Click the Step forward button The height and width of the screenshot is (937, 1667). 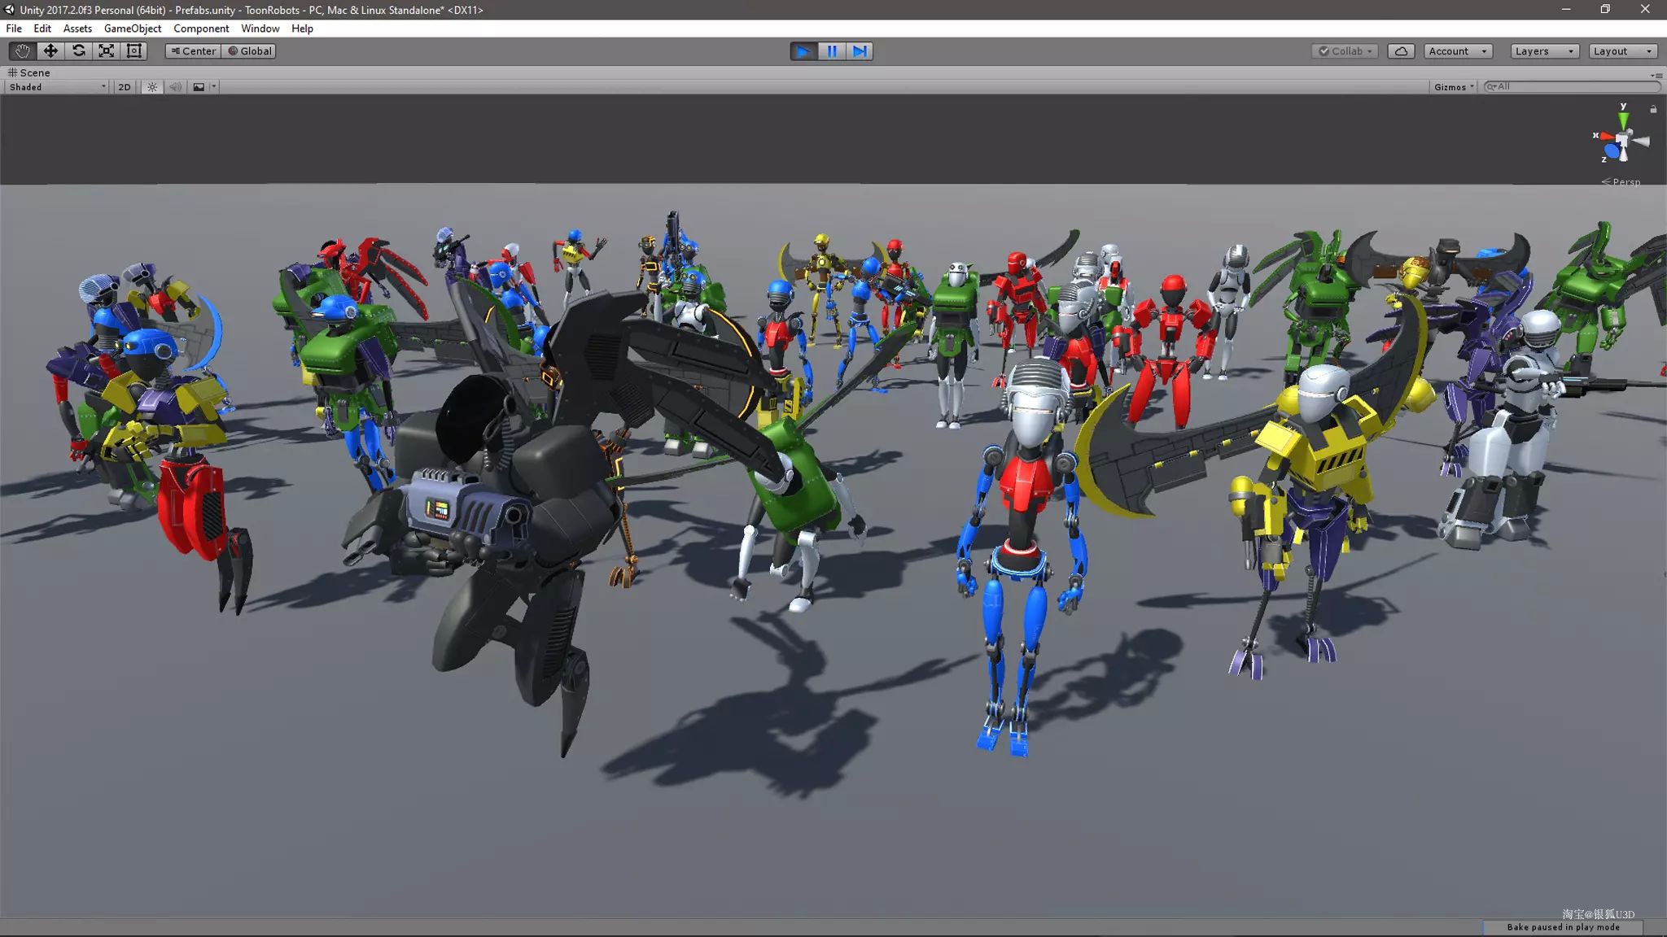[860, 51]
